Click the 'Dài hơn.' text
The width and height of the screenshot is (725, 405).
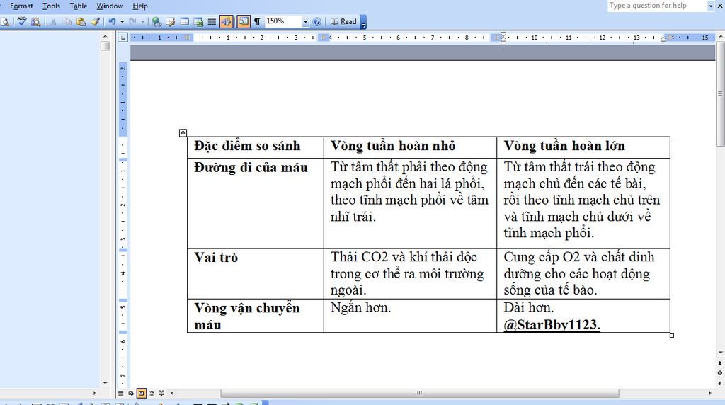(x=528, y=307)
